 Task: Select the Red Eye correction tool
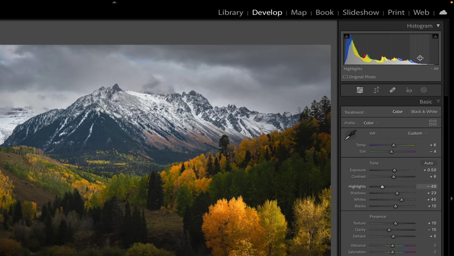coord(409,90)
